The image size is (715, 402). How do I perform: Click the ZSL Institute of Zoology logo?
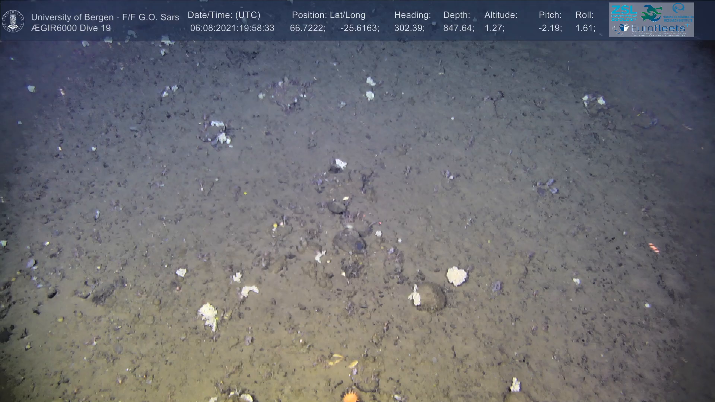pos(623,13)
